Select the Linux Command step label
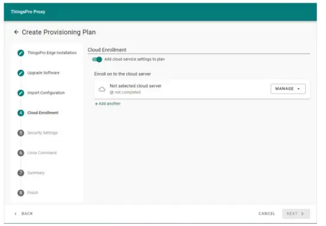This screenshot has width=326, height=226. (x=42, y=153)
